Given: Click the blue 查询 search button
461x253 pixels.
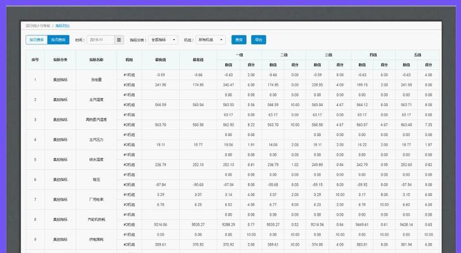Looking at the screenshot, I should coord(238,40).
